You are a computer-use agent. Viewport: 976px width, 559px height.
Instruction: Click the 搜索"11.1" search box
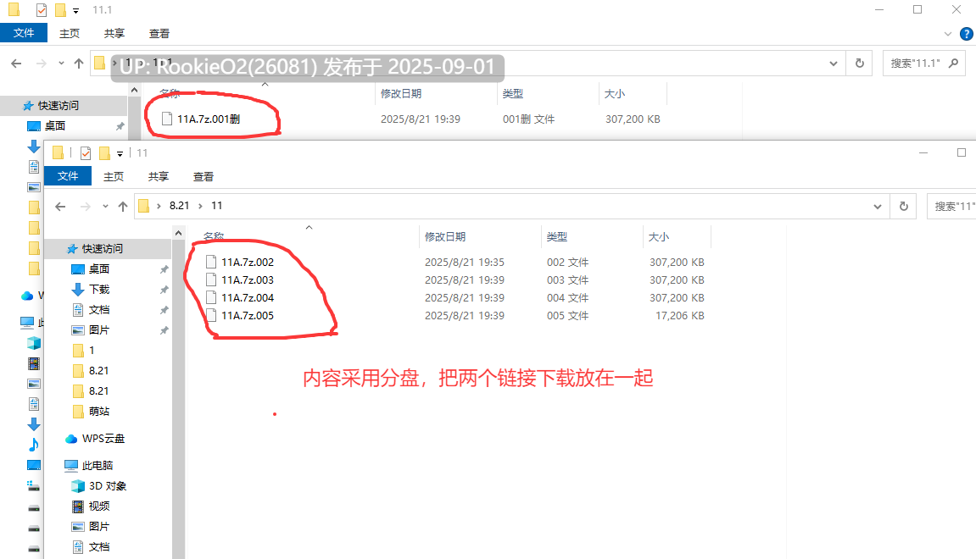(924, 64)
